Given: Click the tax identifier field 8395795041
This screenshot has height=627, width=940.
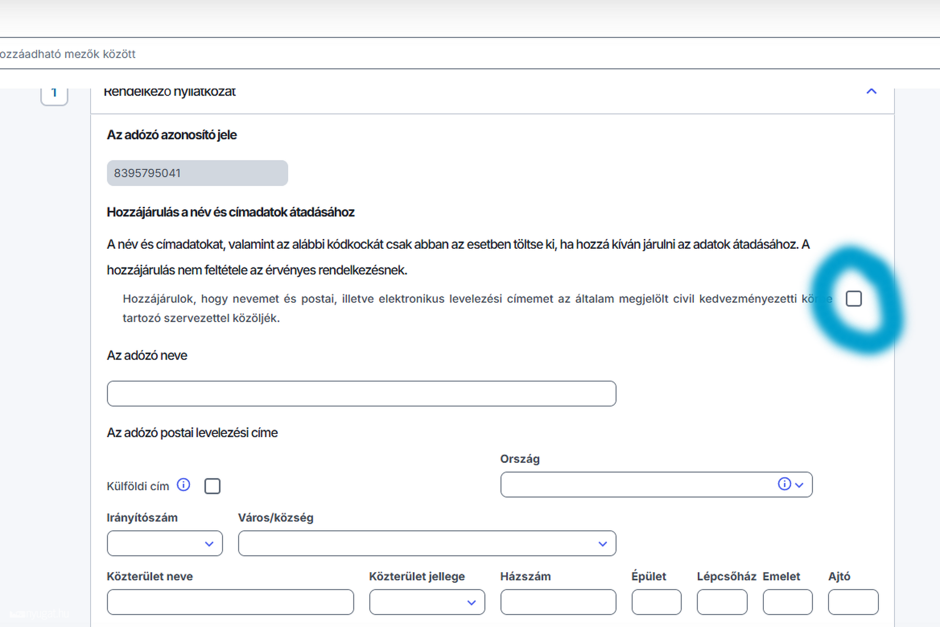Looking at the screenshot, I should click(197, 173).
